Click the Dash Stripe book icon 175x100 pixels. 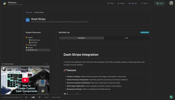pyautogui.click(x=28, y=20)
